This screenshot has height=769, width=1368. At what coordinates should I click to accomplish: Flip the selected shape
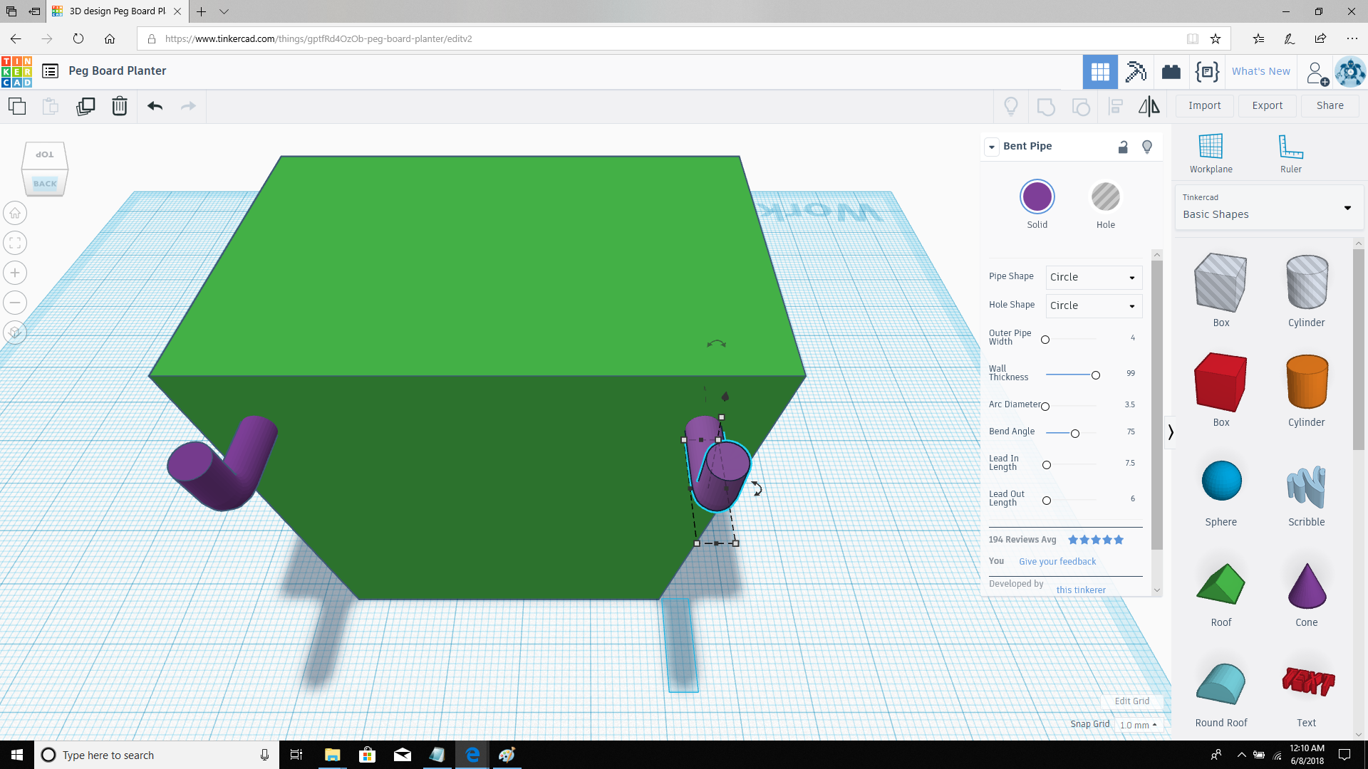pos(1148,106)
